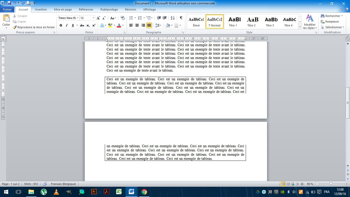Open the borders dropdown arrow
Viewport: 350px width, 197px height.
coord(180,25)
